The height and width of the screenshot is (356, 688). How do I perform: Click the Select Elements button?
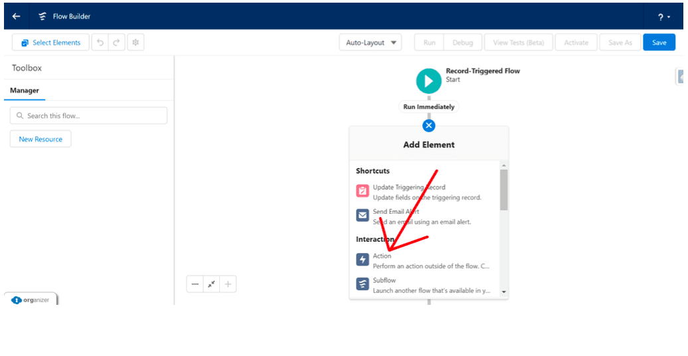pyautogui.click(x=50, y=43)
